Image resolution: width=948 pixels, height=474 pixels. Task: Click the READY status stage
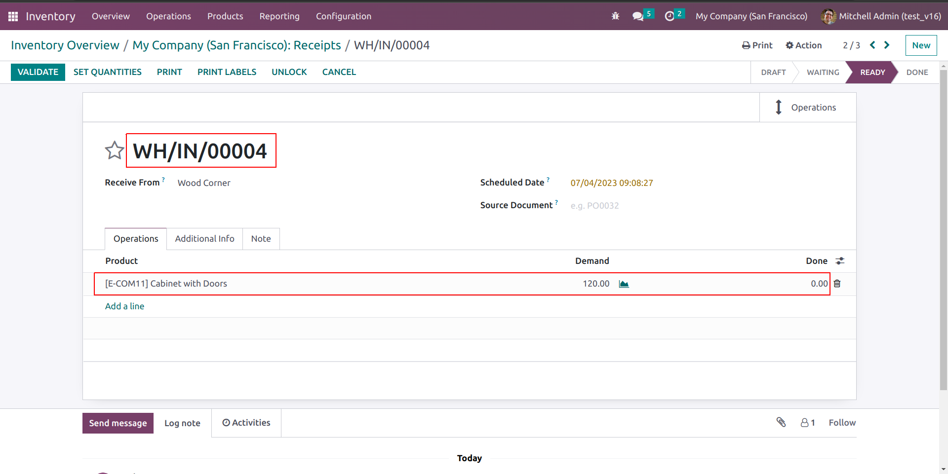(872, 73)
